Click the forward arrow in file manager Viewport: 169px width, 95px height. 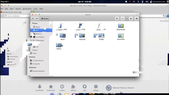(x=37, y=18)
